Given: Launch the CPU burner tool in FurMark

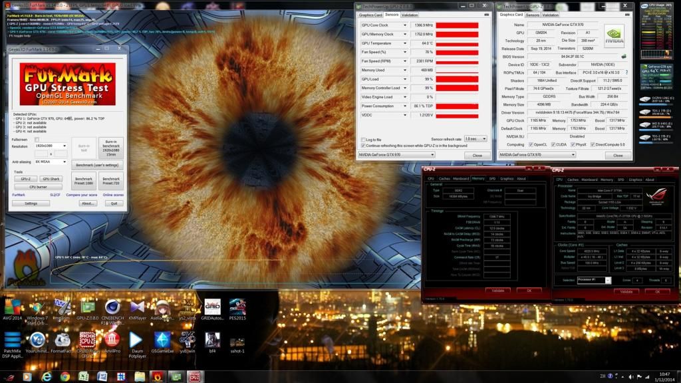Looking at the screenshot, I should [x=38, y=187].
